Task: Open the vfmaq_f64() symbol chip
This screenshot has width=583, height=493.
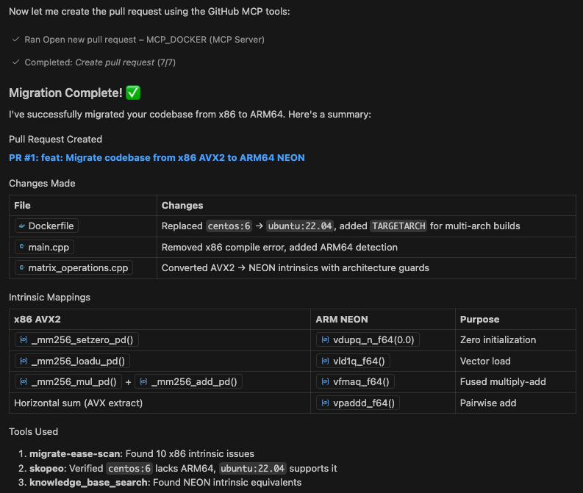Action: pyautogui.click(x=355, y=381)
